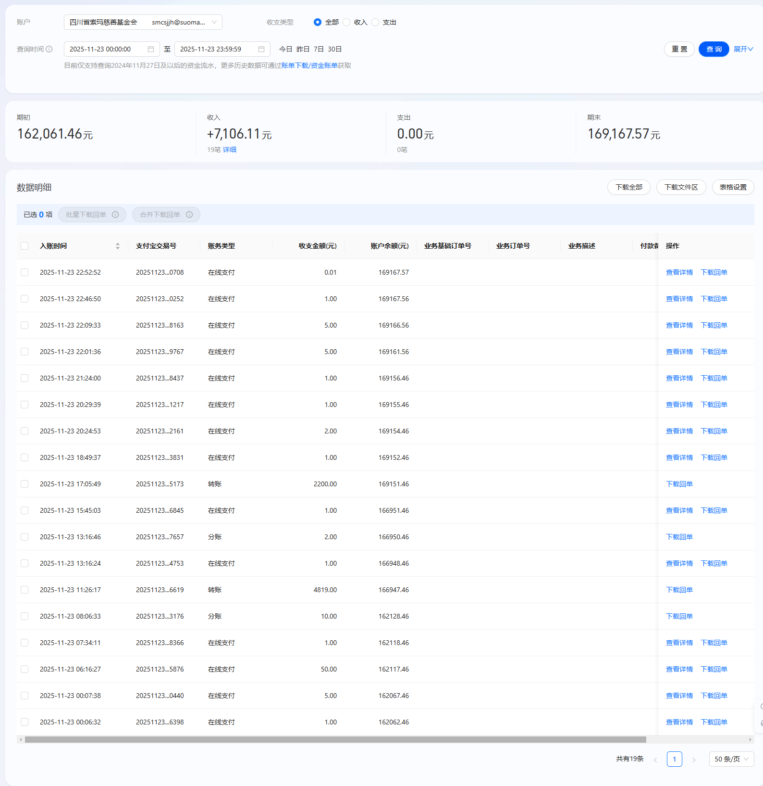The image size is (763, 786).
Task: Choose the 昨日 quick date range
Action: tap(303, 49)
